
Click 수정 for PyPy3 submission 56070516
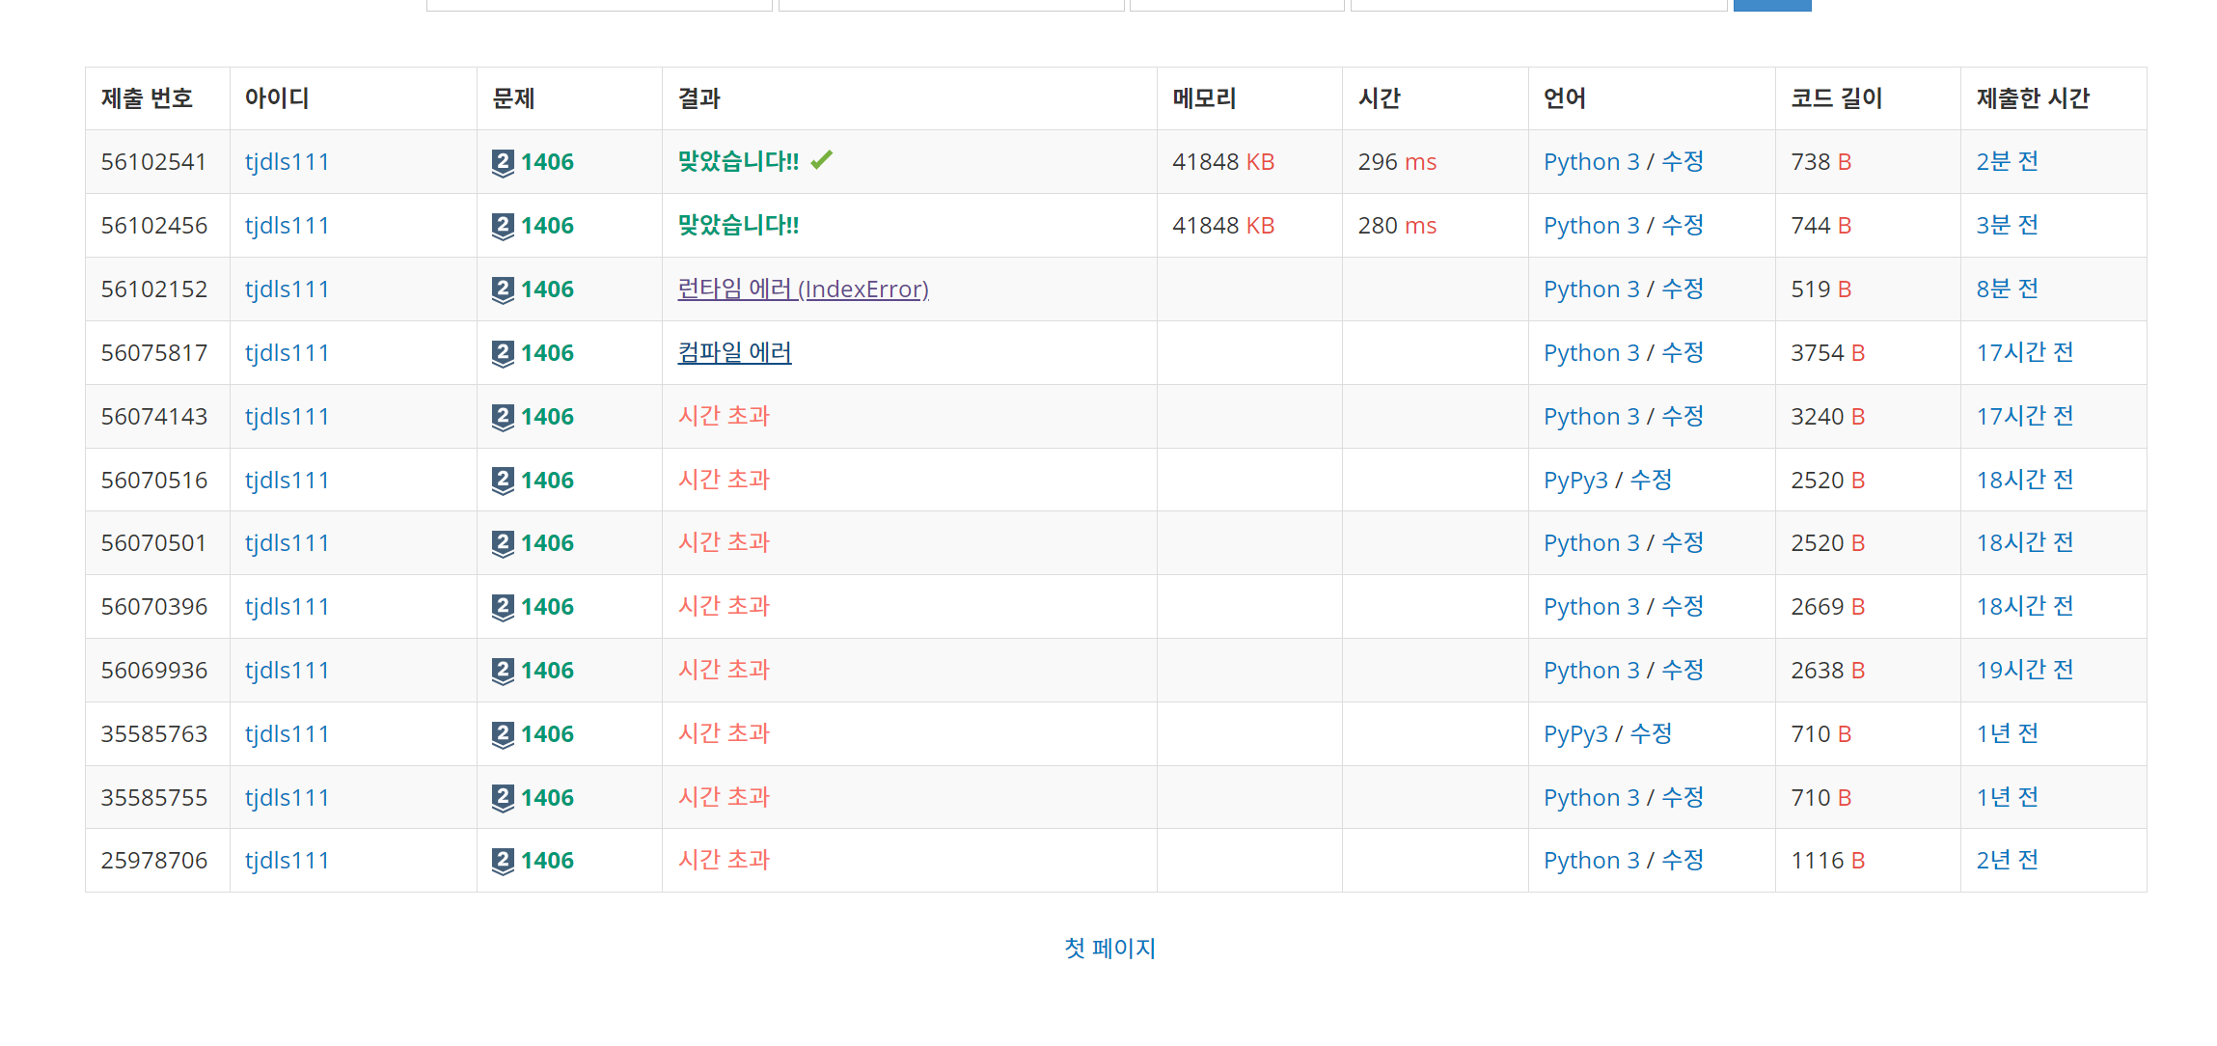click(x=1651, y=481)
